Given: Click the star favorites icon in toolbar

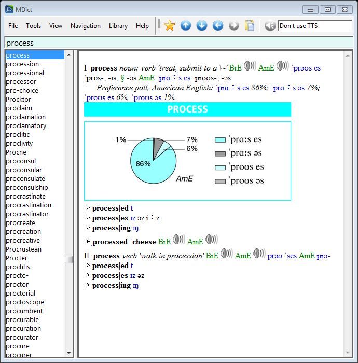Looking at the screenshot, I should [170, 25].
